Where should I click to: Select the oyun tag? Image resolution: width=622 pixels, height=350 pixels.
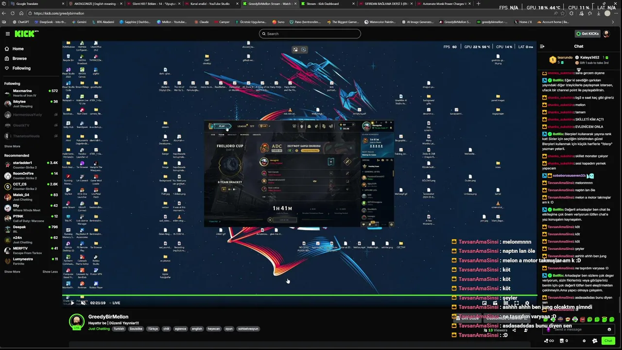(x=229, y=329)
